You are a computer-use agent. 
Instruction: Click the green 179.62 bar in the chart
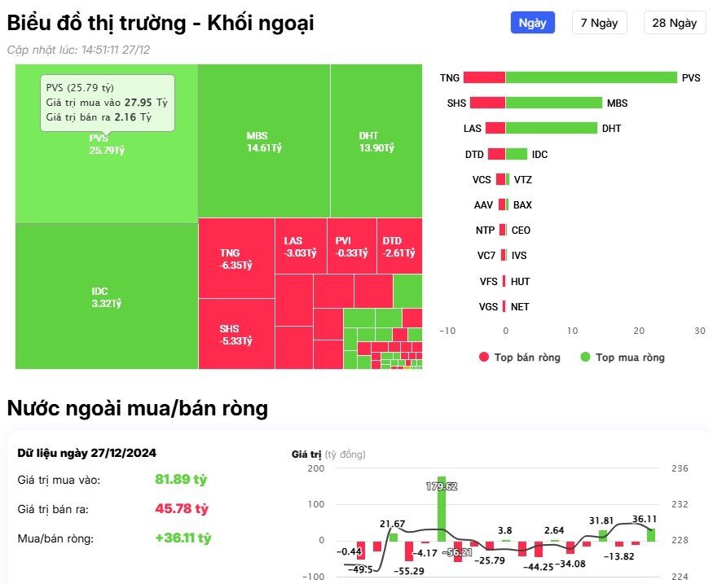tap(442, 513)
